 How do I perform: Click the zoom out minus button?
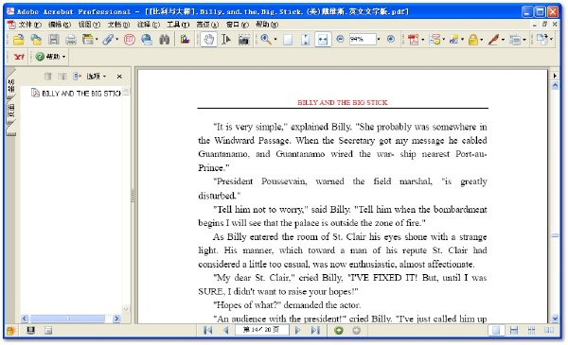click(x=340, y=39)
